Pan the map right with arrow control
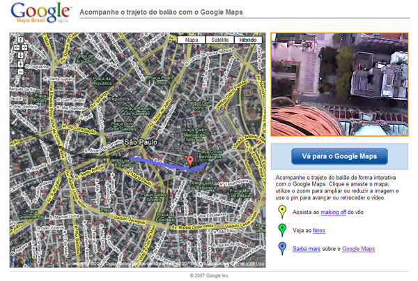Viewport: 418px width, 281px height. (24, 47)
